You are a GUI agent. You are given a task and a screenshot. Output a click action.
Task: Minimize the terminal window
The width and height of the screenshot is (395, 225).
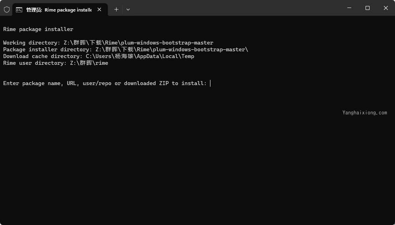[349, 8]
